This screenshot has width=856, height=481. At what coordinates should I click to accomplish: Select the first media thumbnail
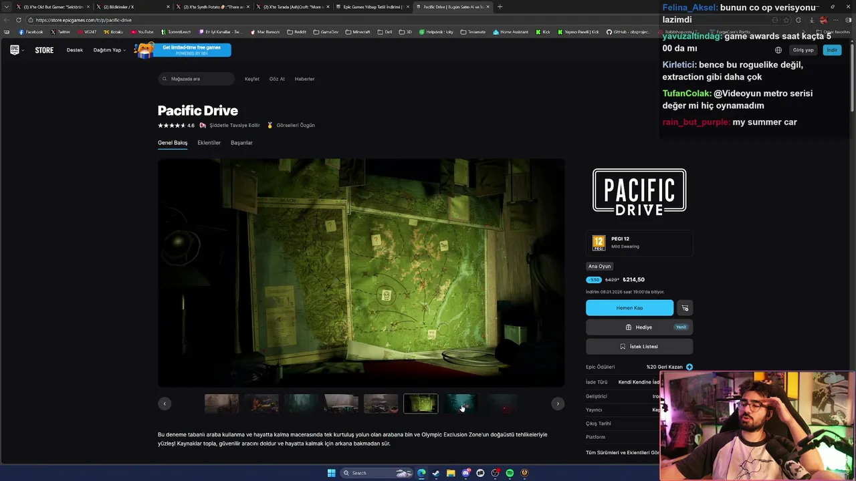point(221,404)
